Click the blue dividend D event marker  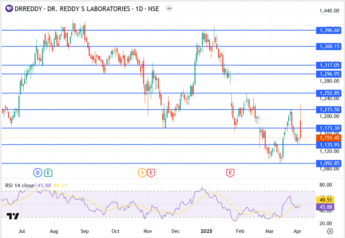[x=37, y=173]
